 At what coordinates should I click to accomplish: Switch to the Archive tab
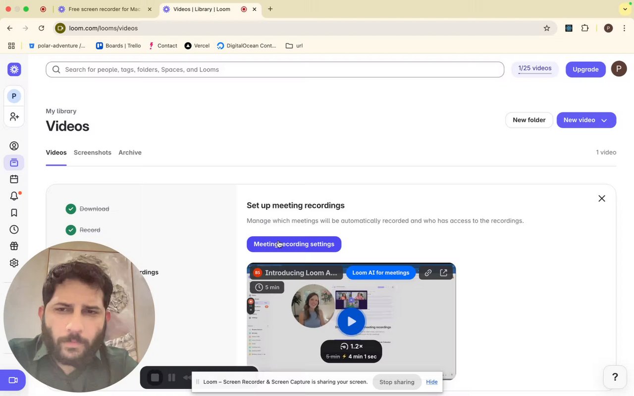tap(130, 152)
